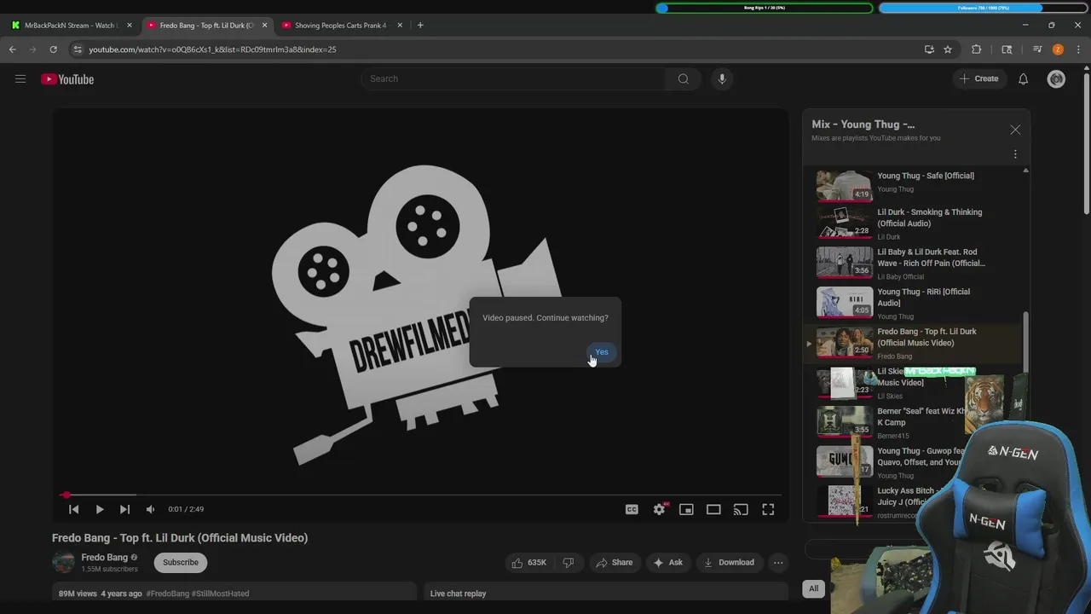Image resolution: width=1091 pixels, height=614 pixels.
Task: Click the #StillMostHated hashtag
Action: tap(220, 594)
